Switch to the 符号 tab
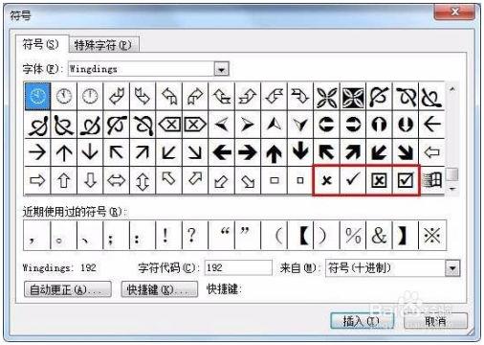Viewport: 484px width, 345px height. click(41, 44)
